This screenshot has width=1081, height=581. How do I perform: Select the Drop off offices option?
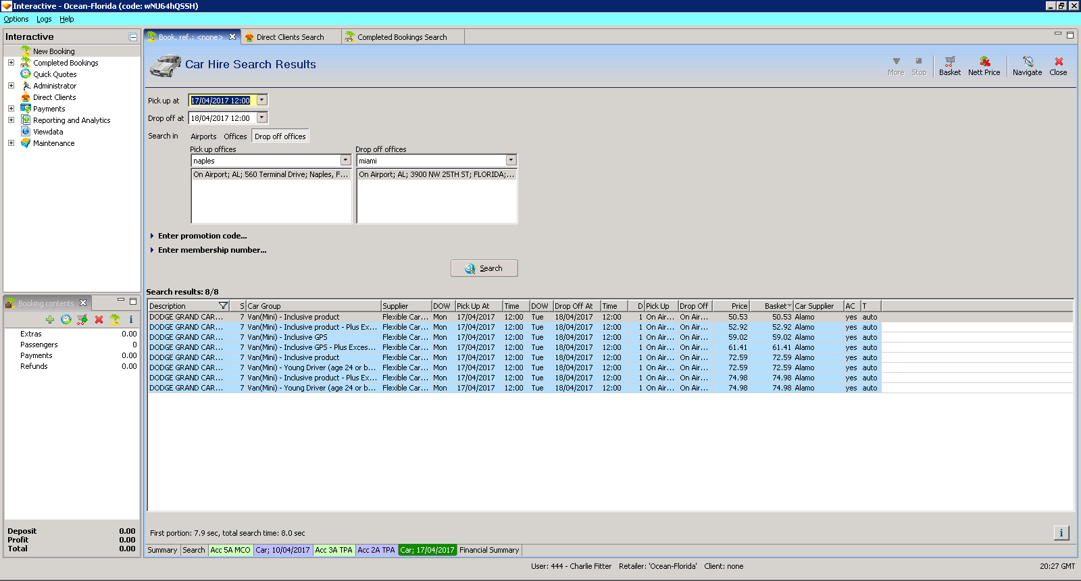click(x=280, y=136)
